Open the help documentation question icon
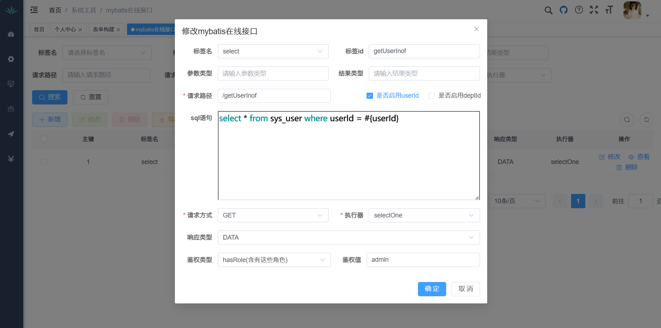661x328 pixels. pyautogui.click(x=579, y=10)
